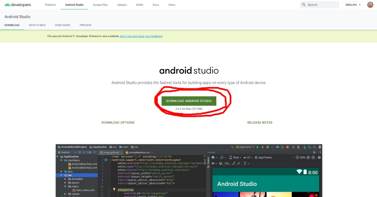Viewport: 377px width, 197px height.
Task: Switch to the WHAT'S NEW tab
Action: 37,25
